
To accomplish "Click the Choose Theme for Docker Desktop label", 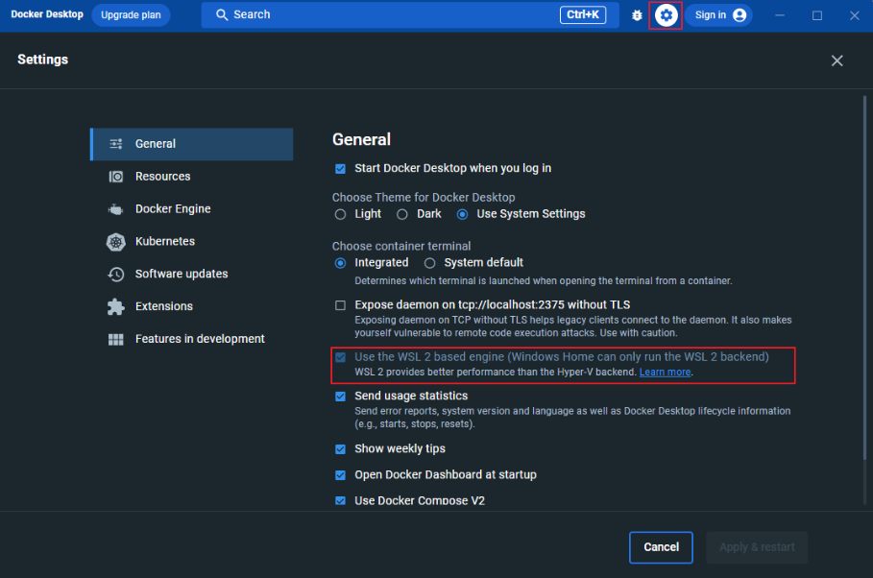I will click(424, 198).
